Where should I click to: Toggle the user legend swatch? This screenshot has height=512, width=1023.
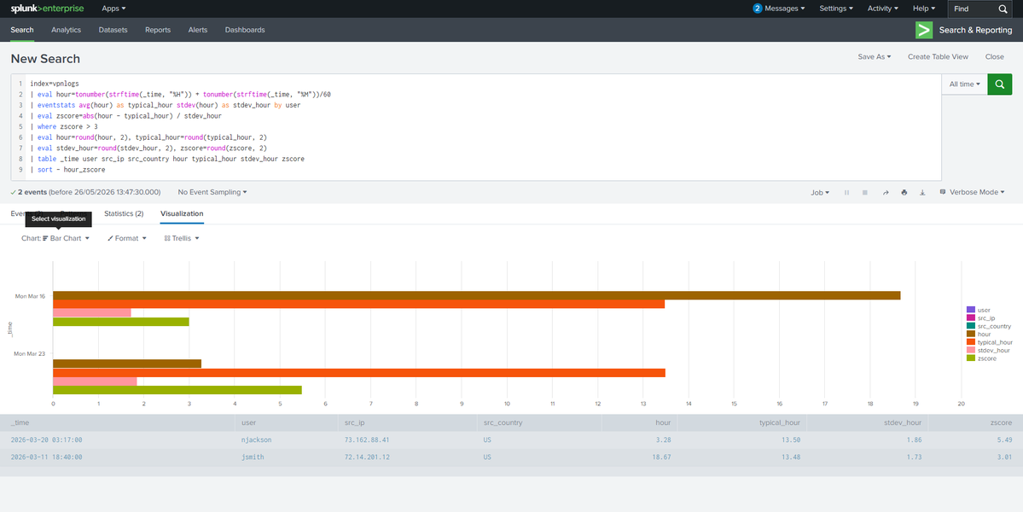971,310
